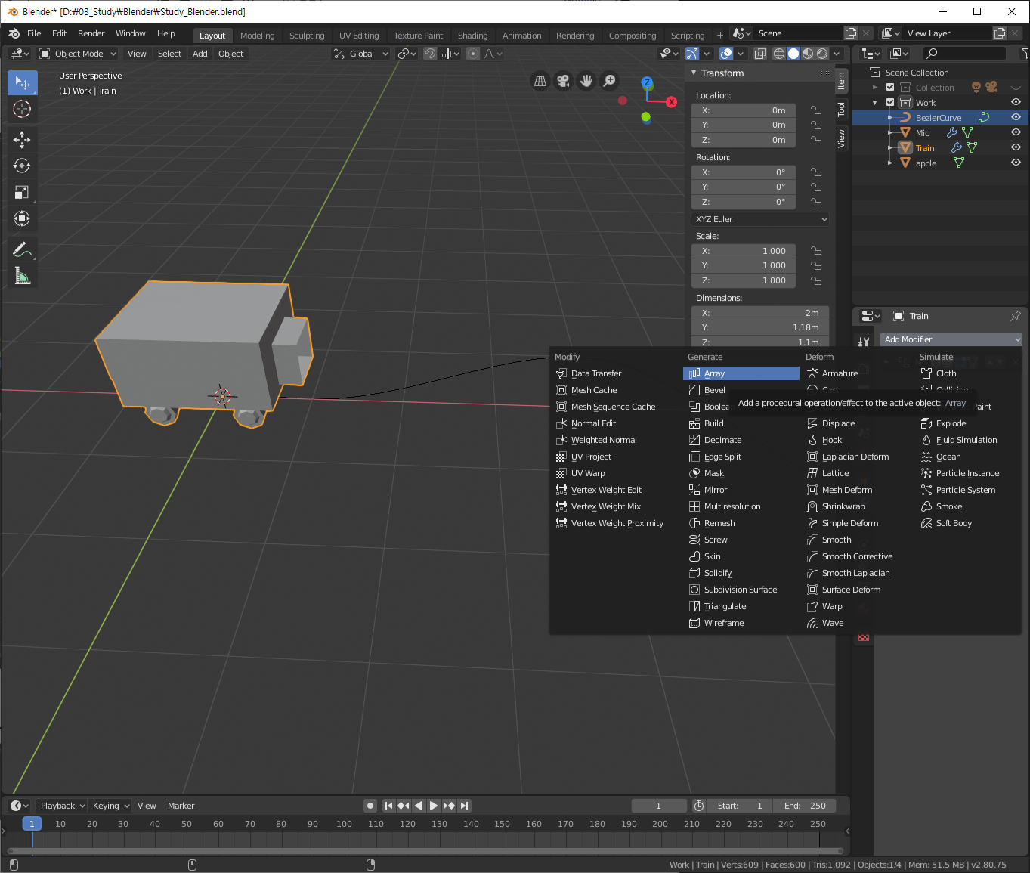Open the Marker menu in timeline
1030x873 pixels.
click(x=181, y=806)
